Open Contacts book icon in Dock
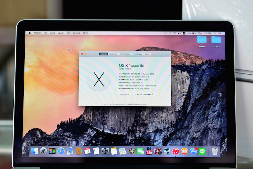 78,151
